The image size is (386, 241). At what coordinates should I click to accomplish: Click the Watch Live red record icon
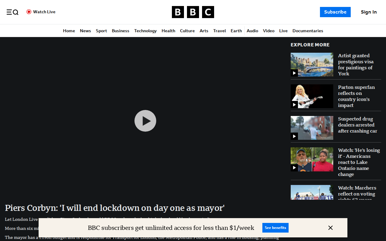[29, 12]
